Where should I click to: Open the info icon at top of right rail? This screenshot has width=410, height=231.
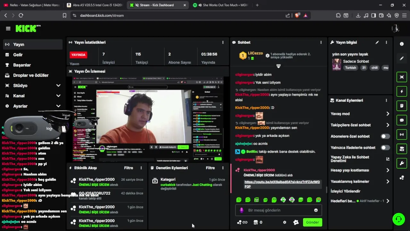(402, 44)
